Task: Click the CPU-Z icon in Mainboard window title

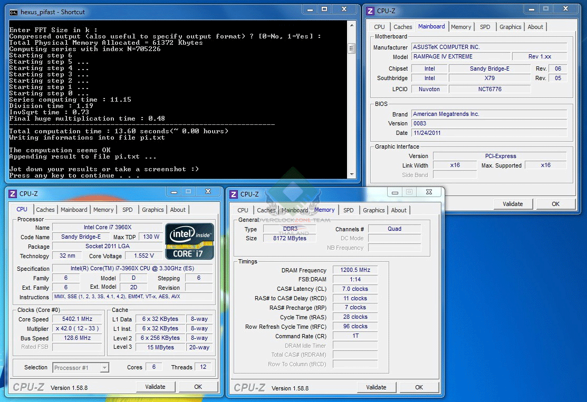Action: [370, 11]
